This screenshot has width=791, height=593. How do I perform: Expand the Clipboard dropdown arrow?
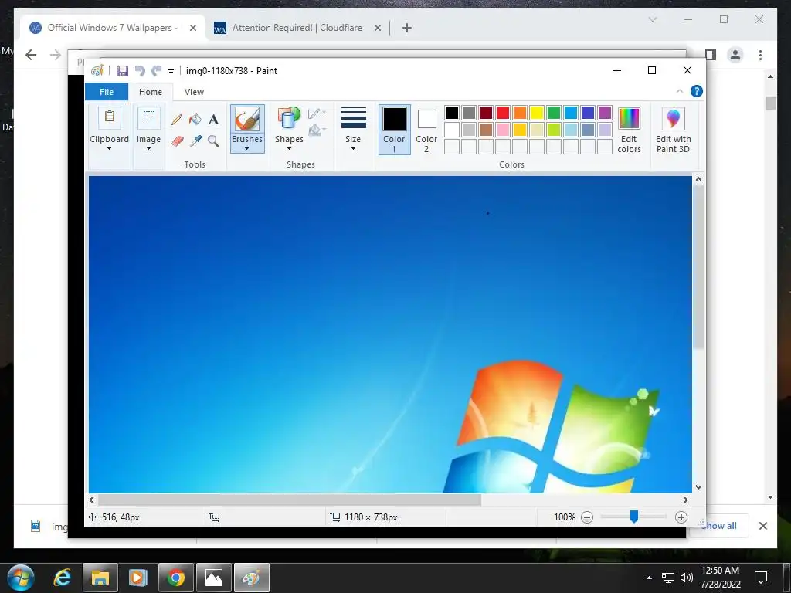109,149
